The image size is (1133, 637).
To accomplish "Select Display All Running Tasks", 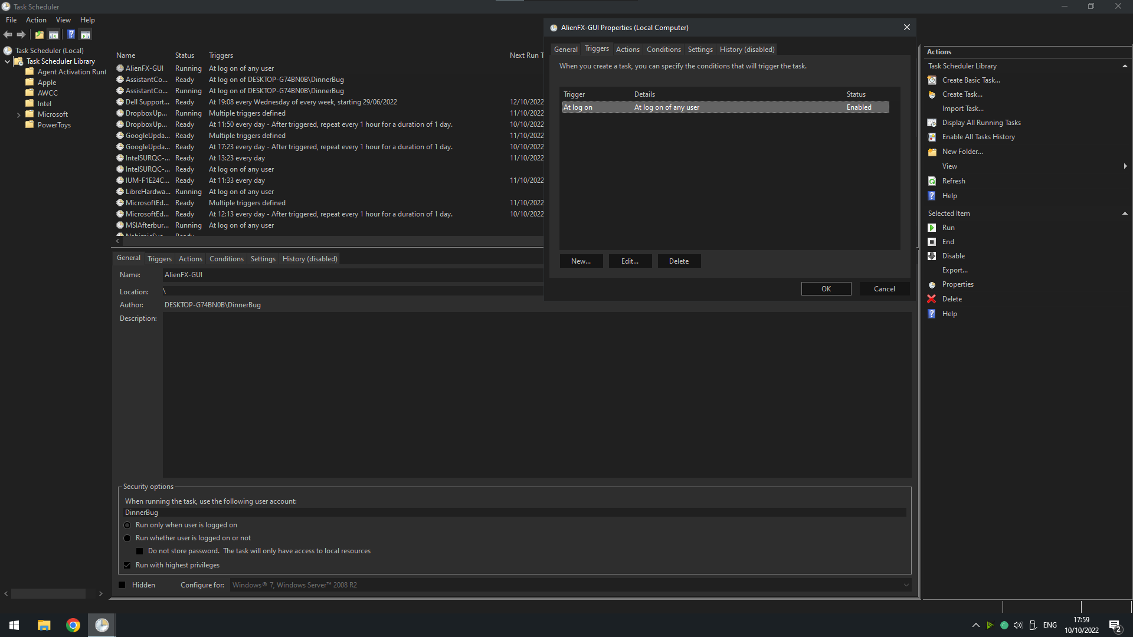I will pos(981,122).
